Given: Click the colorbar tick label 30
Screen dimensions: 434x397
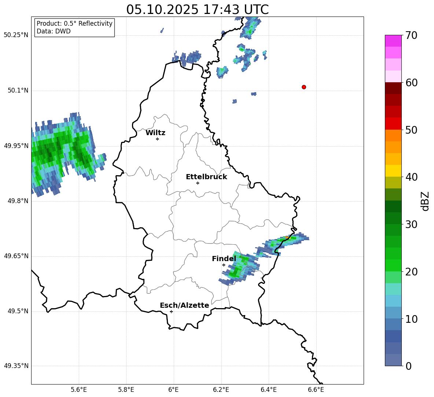Looking at the screenshot, I should (411, 224).
